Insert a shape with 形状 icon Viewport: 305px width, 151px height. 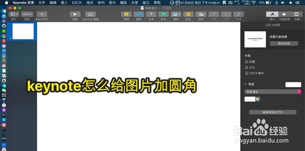tap(163, 14)
